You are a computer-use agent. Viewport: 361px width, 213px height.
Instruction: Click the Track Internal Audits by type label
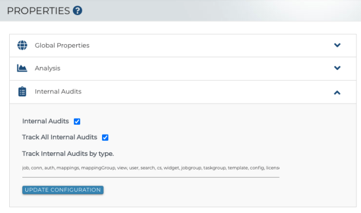68,153
